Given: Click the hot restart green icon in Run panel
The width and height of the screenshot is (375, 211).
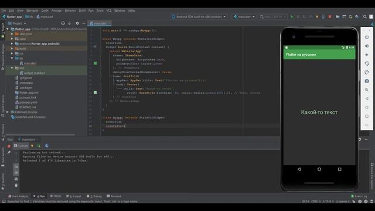Looking at the screenshot, I should pyautogui.click(x=39, y=146).
